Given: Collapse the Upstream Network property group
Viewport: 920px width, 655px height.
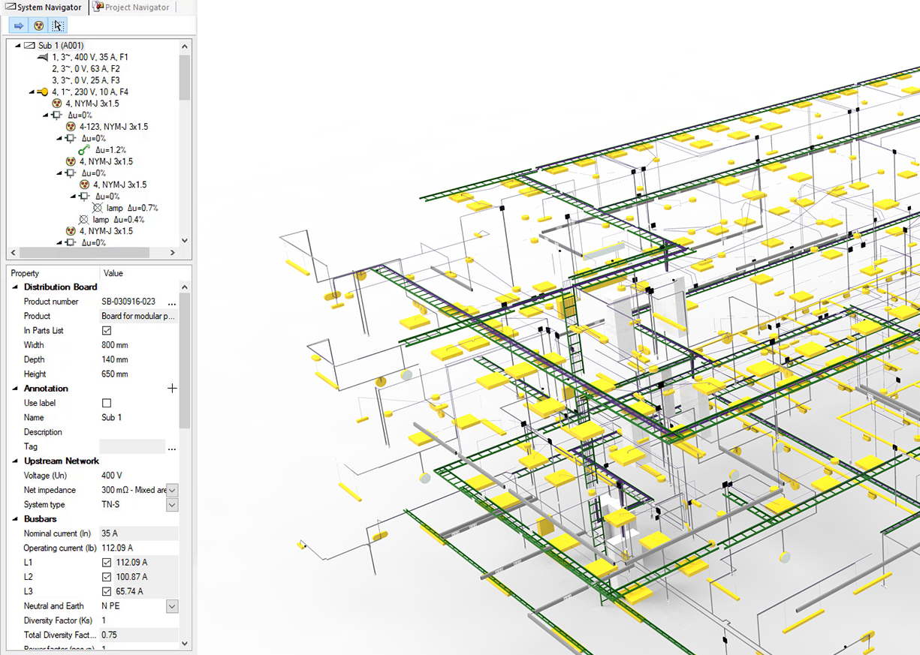Looking at the screenshot, I should pyautogui.click(x=15, y=461).
